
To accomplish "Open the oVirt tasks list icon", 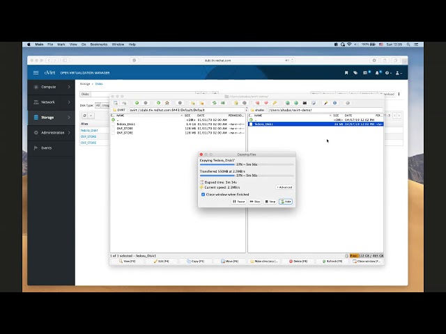I will (366, 72).
